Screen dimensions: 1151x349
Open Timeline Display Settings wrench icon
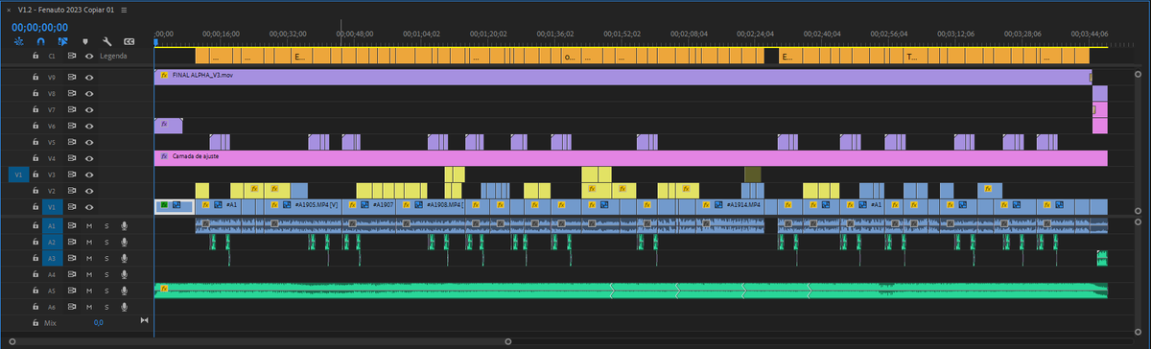107,42
